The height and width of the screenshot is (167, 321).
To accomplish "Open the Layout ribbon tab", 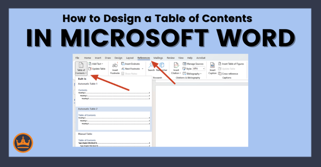I will pos(130,58).
